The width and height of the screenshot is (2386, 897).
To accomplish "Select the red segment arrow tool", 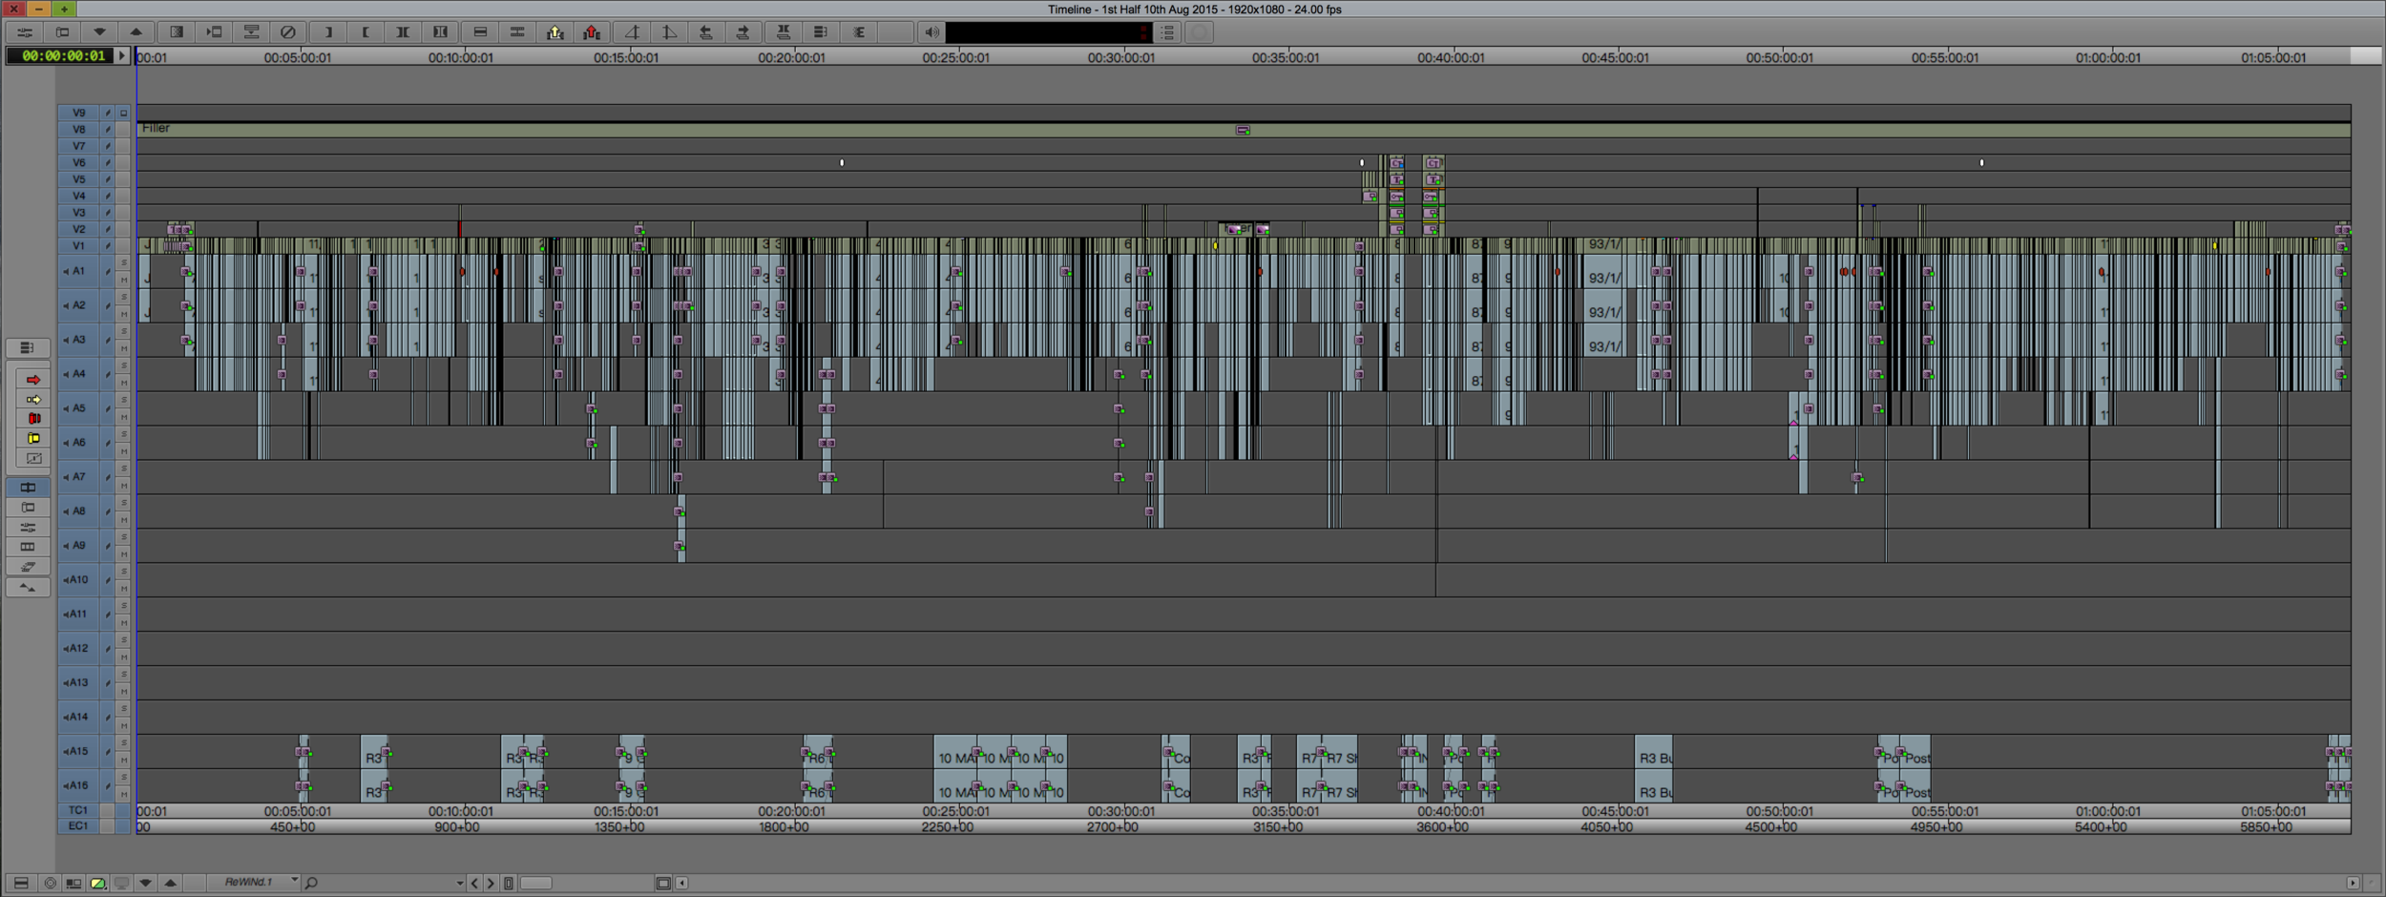I will pyautogui.click(x=32, y=380).
